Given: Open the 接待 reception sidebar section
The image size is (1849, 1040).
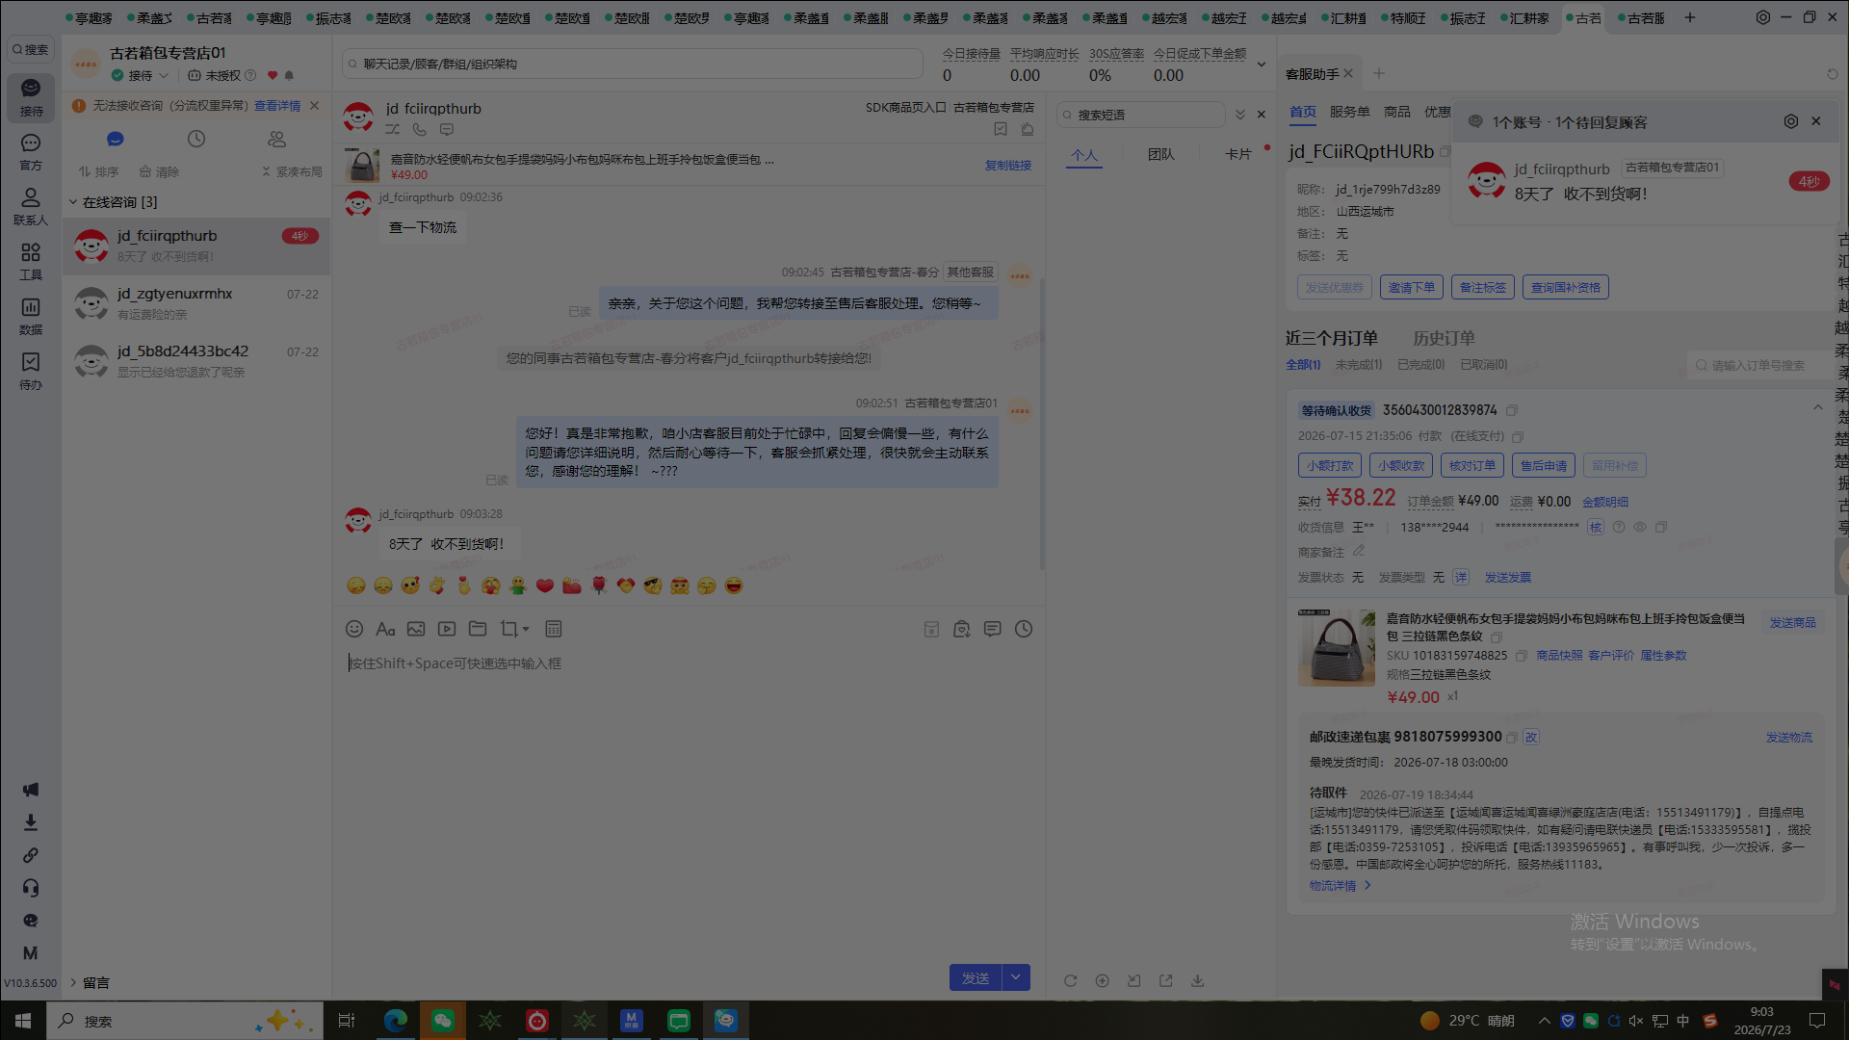Looking at the screenshot, I should pos(31,97).
